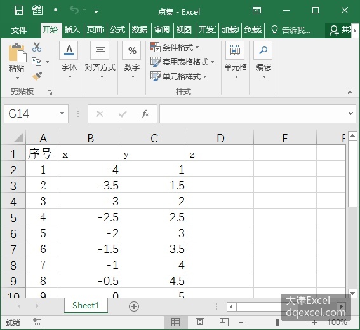Click the Copy icon in clipboard group
The height and width of the screenshot is (330, 360).
[36, 62]
